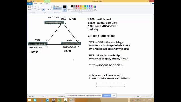Open Camtasia taskbar icon with C logo
This screenshot has height=102, width=181.
(x=66, y=100)
